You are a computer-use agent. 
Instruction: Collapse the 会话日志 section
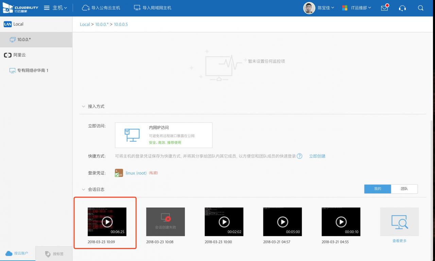[x=84, y=190]
